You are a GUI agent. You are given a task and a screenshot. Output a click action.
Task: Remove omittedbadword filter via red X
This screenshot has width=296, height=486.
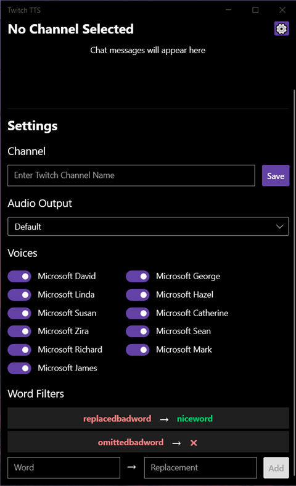pyautogui.click(x=194, y=443)
